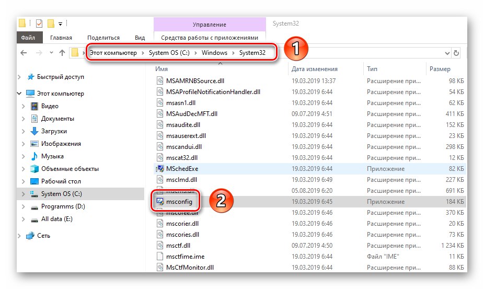The width and height of the screenshot is (484, 289).
Task: Select the file MSAMRNBSource.dll
Action: point(195,81)
